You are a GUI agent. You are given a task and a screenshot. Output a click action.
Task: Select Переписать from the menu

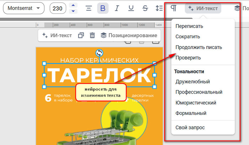[189, 26]
